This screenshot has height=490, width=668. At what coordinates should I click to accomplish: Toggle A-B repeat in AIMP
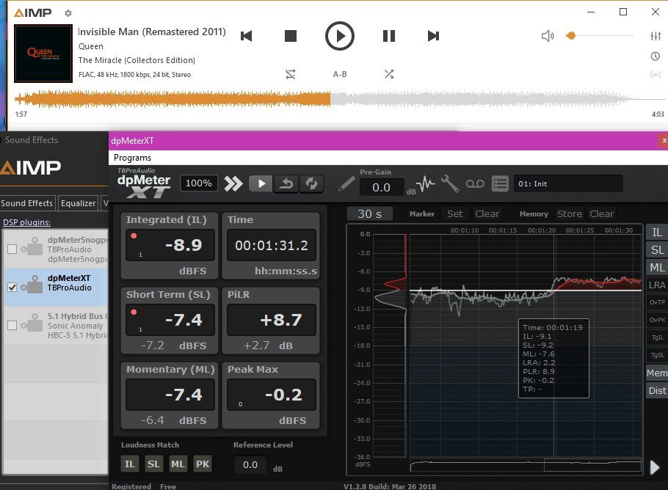point(340,75)
